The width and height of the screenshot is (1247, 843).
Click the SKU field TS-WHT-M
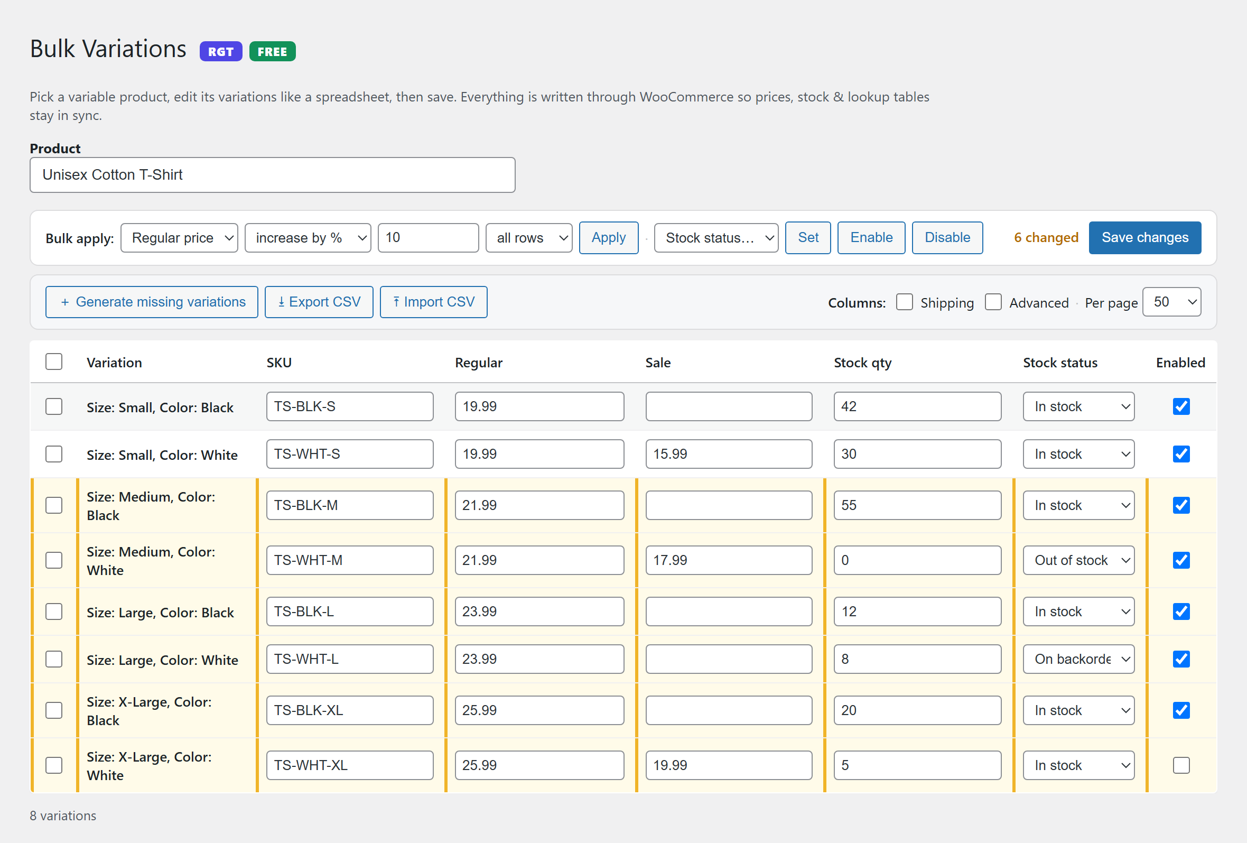(350, 560)
